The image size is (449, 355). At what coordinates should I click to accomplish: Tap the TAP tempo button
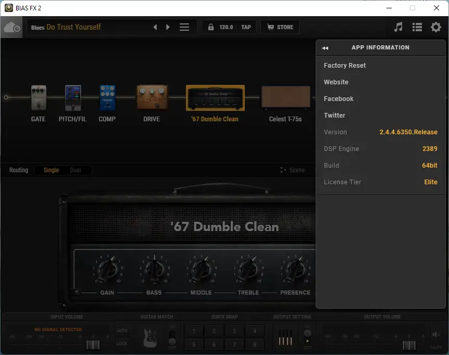pyautogui.click(x=246, y=27)
